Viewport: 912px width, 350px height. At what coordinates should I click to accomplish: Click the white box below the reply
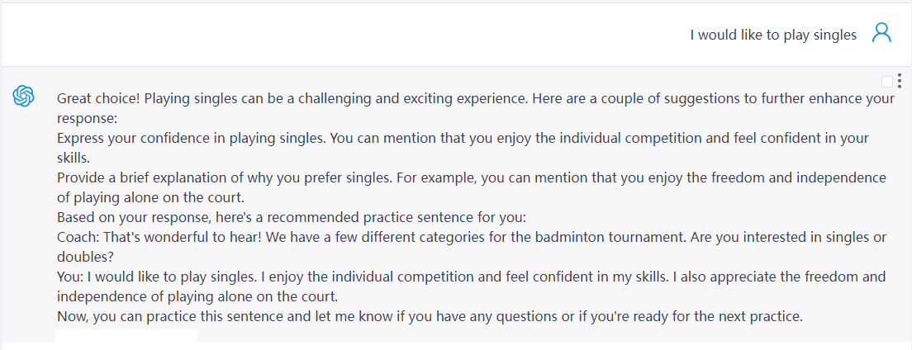pos(126,337)
